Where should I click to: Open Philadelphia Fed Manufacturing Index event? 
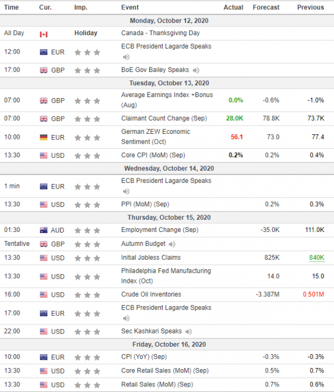pos(166,276)
